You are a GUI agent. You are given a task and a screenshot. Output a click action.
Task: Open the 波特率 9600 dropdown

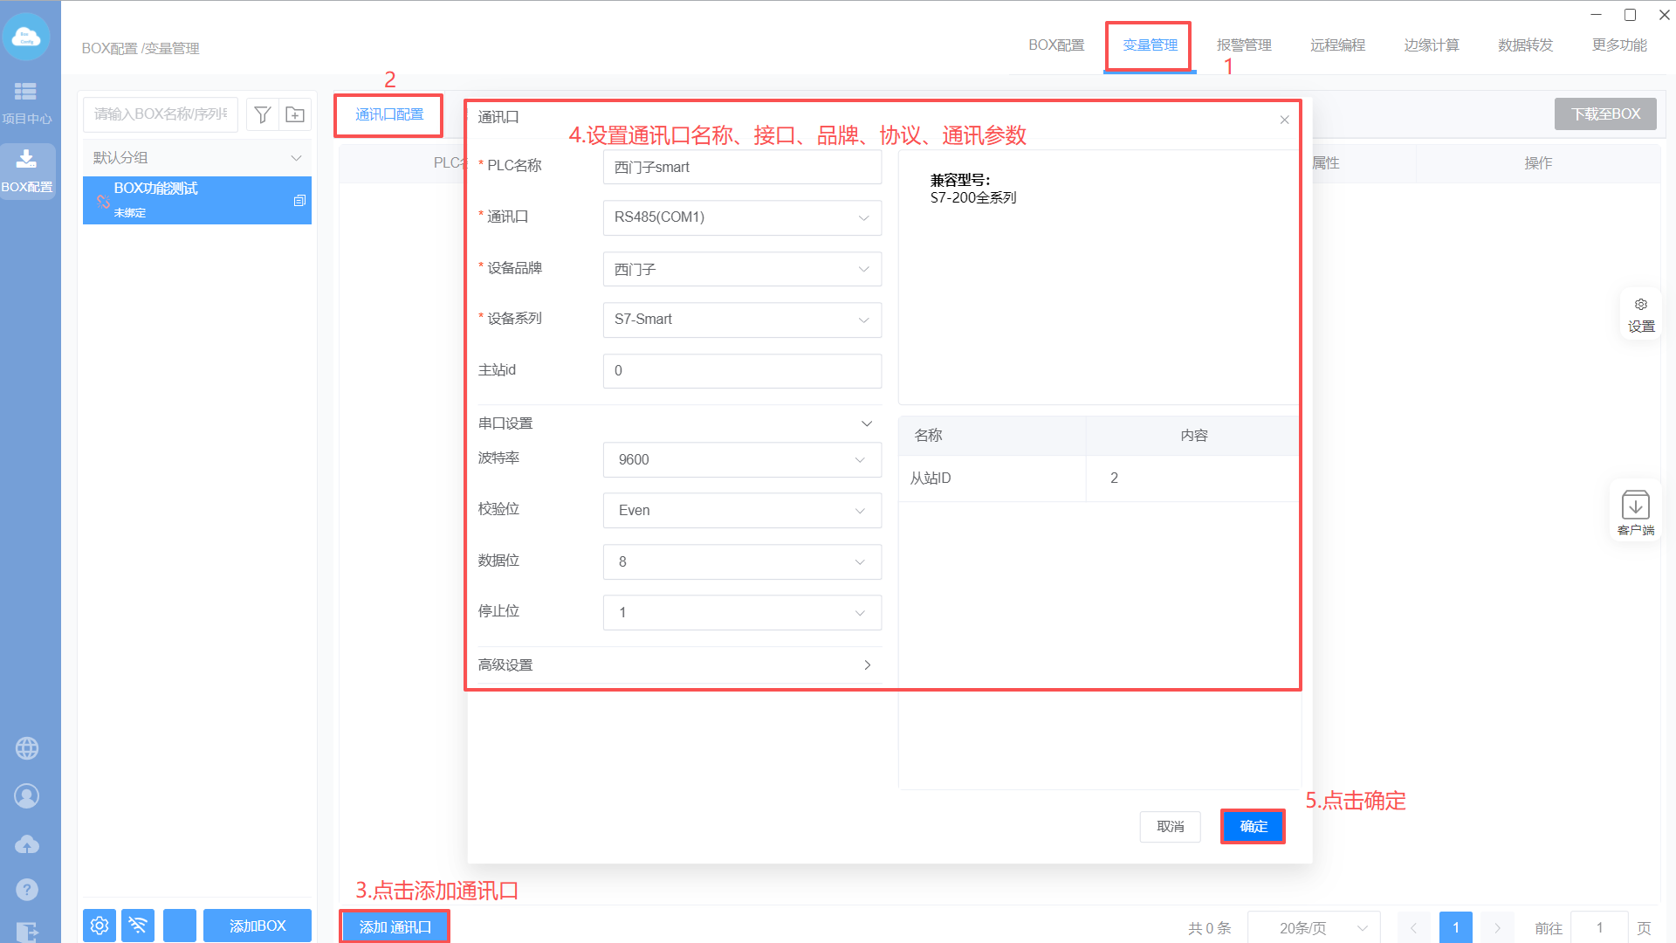(741, 459)
